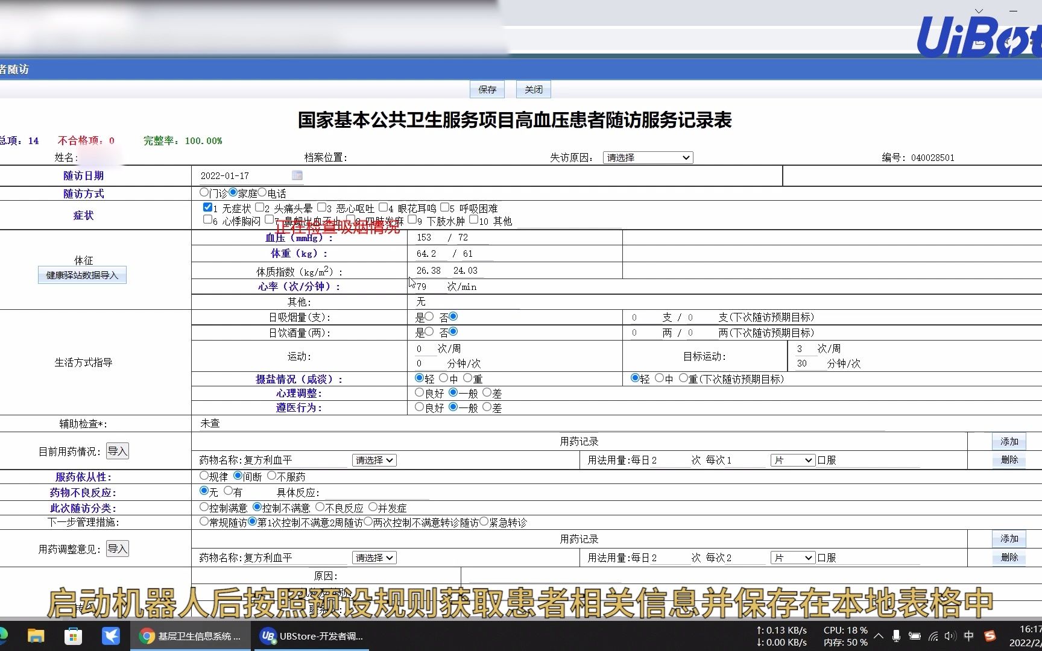Check the 10 其他 symptom checkbox
The image size is (1042, 651).
click(473, 220)
